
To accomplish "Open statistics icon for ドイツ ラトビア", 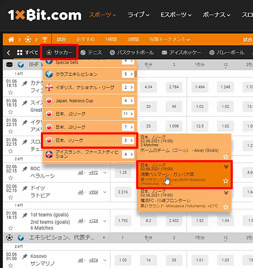I will (82, 192).
